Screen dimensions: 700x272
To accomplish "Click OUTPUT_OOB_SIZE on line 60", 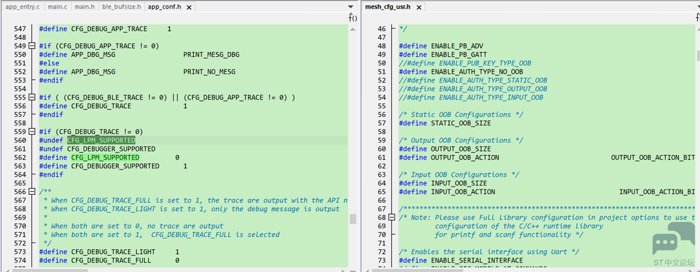I will click(461, 149).
